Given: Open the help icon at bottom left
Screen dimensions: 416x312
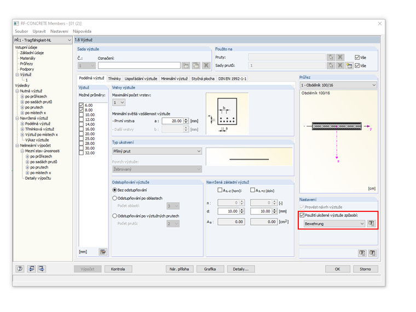Looking at the screenshot, I should pos(20,269).
